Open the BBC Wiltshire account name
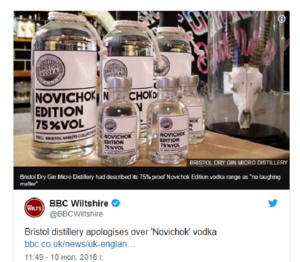This screenshot has height=262, width=300. click(x=79, y=203)
